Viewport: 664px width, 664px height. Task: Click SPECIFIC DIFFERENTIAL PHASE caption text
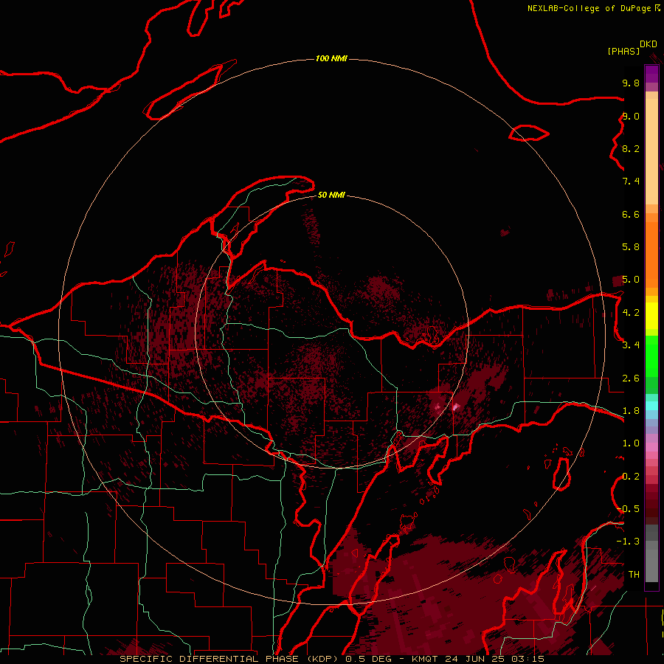210,659
